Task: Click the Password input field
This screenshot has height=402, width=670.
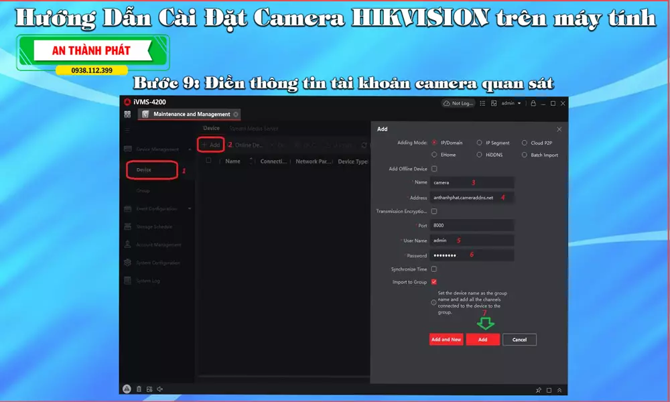Action: [x=472, y=255]
